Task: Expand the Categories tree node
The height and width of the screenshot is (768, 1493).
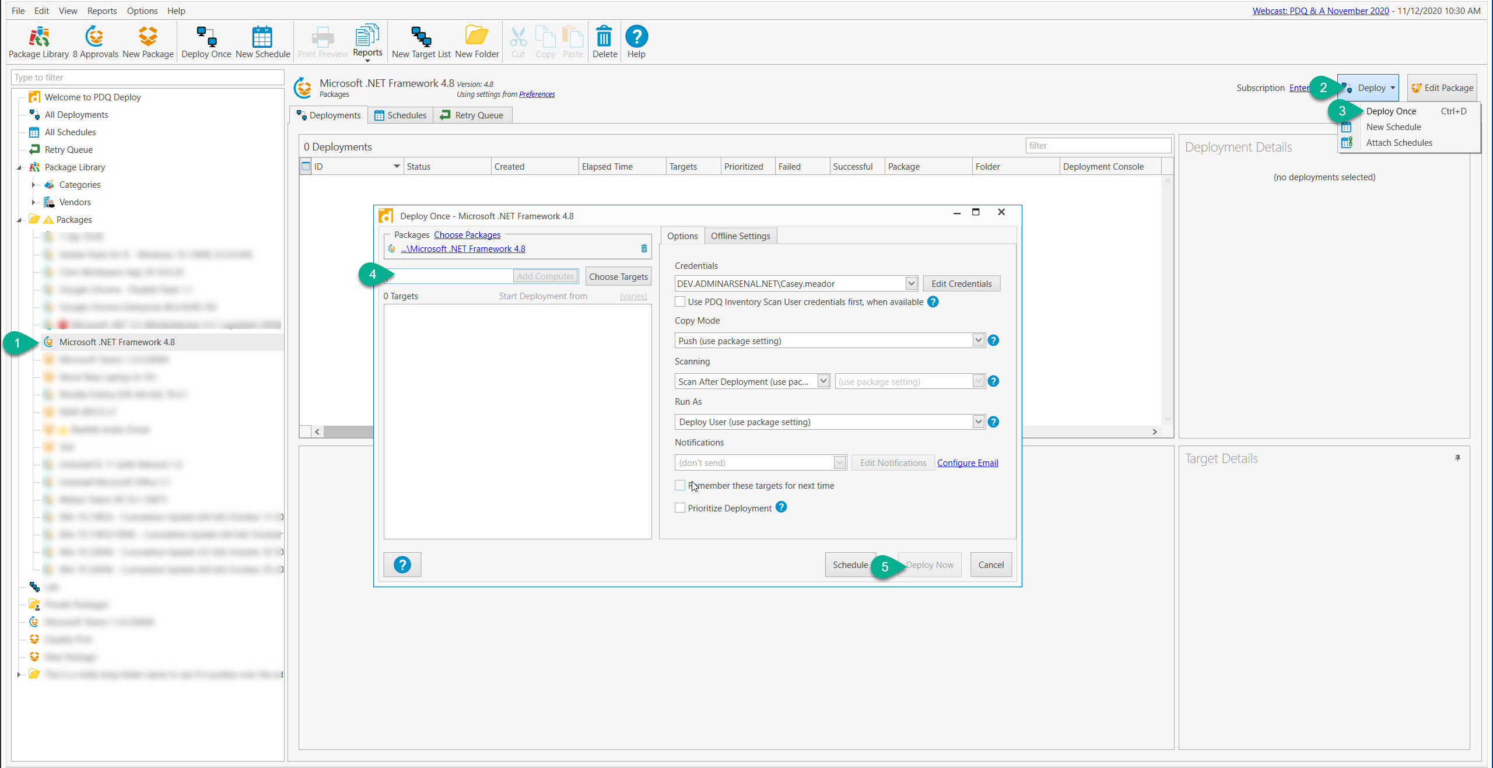Action: pyautogui.click(x=33, y=185)
